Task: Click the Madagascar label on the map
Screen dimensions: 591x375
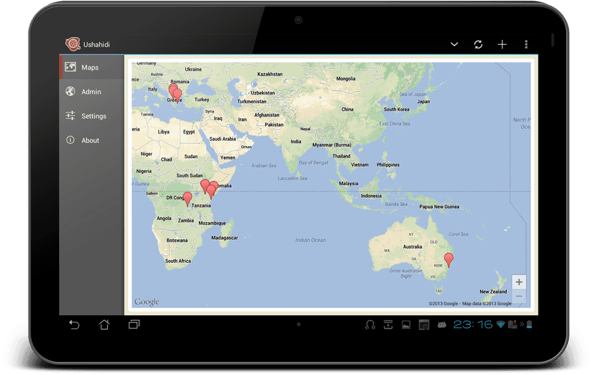Action: click(225, 238)
